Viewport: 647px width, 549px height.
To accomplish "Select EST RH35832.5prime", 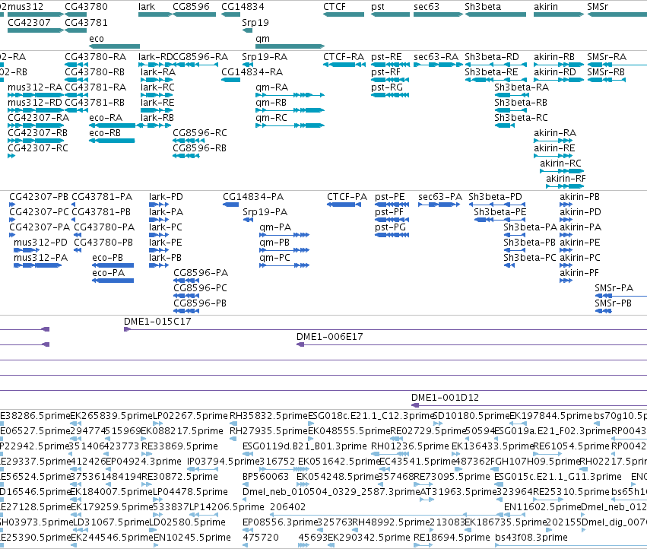I will point(268,416).
